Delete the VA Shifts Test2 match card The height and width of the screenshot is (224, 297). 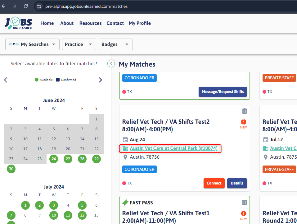[x=244, y=111]
